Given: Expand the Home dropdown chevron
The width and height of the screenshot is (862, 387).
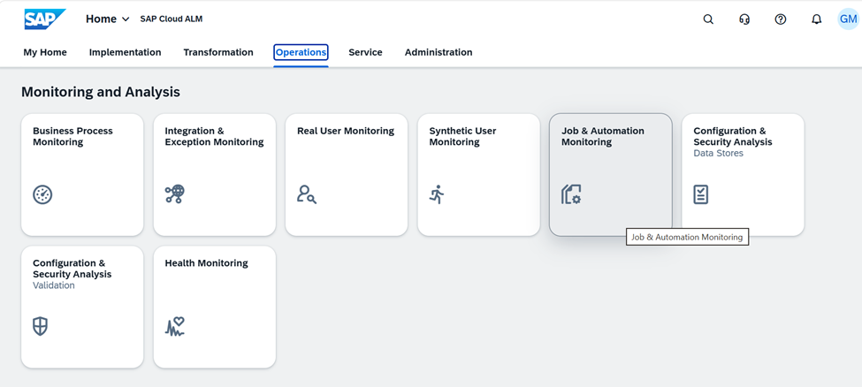Looking at the screenshot, I should pos(126,19).
